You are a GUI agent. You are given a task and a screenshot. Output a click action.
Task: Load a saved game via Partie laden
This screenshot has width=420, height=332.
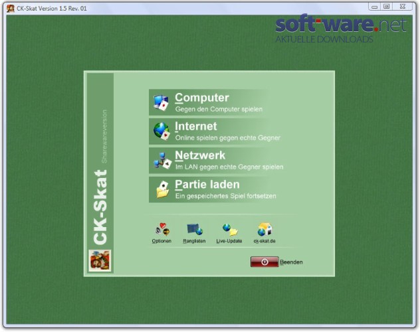click(x=214, y=189)
